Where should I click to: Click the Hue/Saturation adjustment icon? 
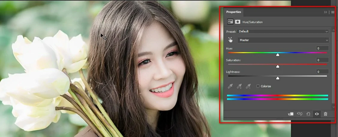[x=230, y=22]
